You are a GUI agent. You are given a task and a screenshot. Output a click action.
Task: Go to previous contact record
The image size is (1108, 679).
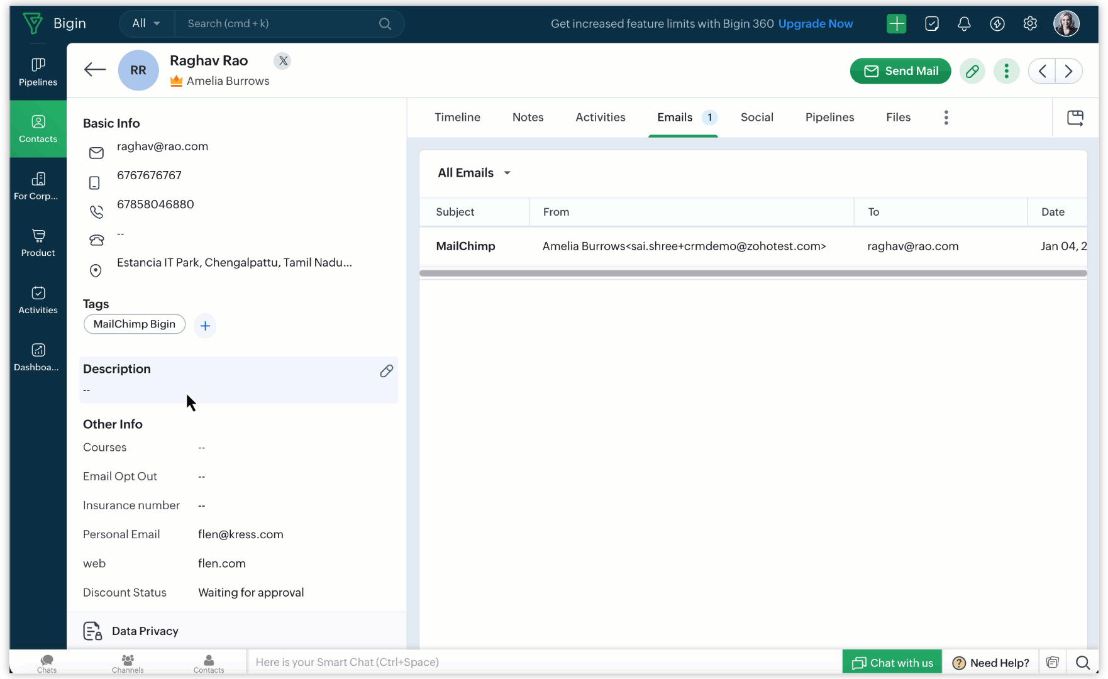coord(1042,71)
